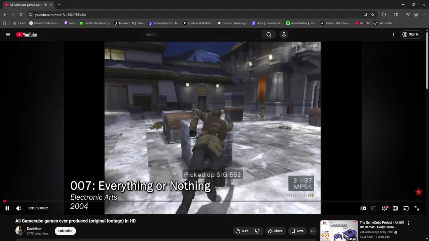
Task: Open the officialcristina Twitch bookmark
Action: pyautogui.click(x=301, y=23)
